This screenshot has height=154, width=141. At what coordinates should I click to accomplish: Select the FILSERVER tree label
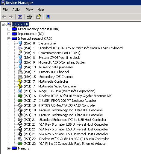pos(20,24)
